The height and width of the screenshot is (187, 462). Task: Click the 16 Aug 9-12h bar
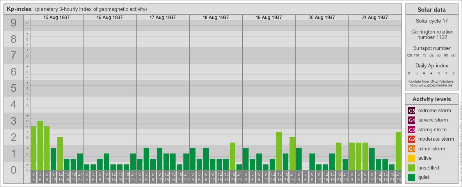107,162
